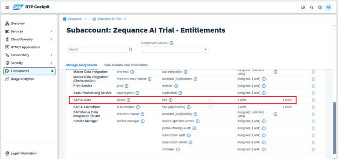Open the Zequance AI Trial breadcrumb dropdown
The height and width of the screenshot is (159, 338).
click(125, 19)
